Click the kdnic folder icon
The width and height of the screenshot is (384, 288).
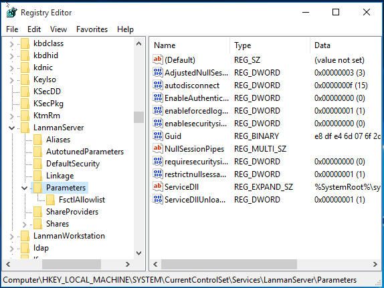click(x=25, y=67)
